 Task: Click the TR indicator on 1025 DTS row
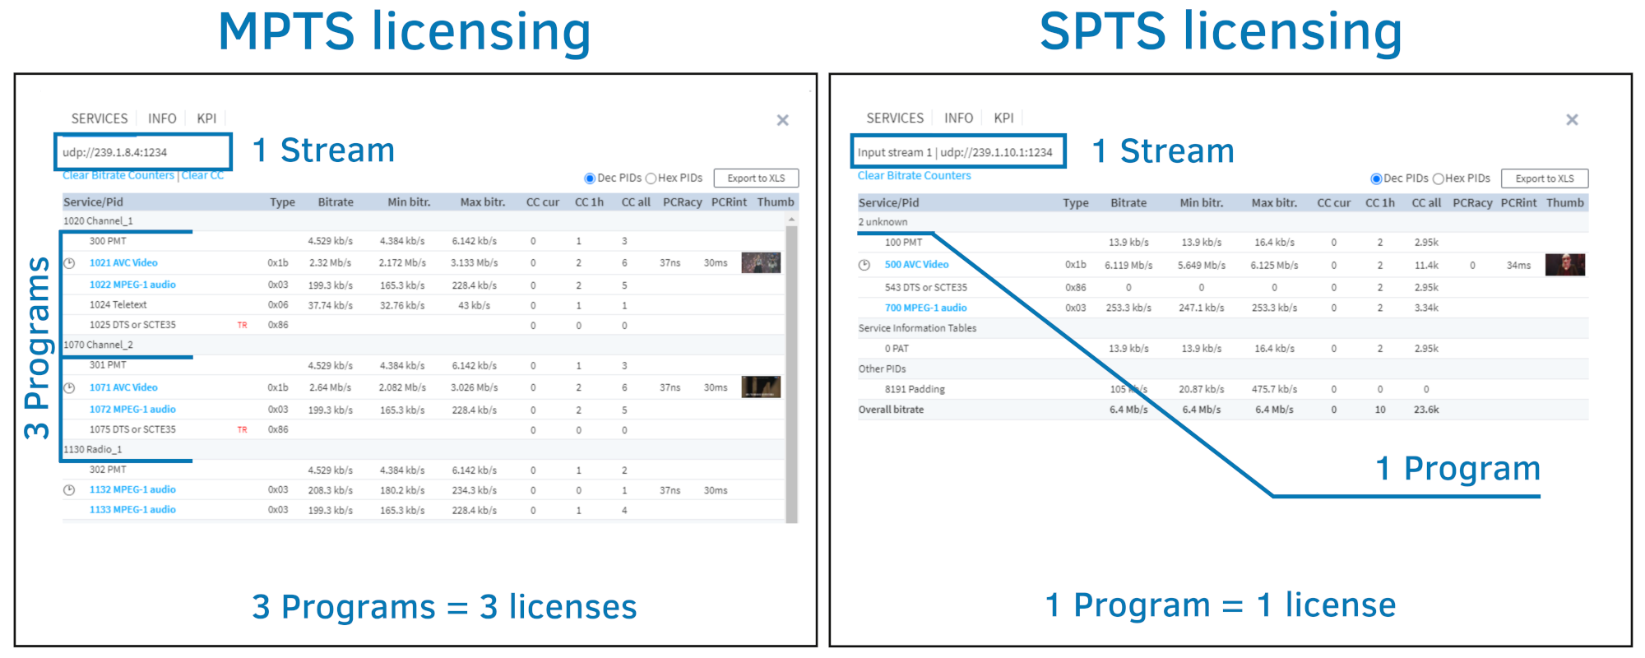coord(242,325)
